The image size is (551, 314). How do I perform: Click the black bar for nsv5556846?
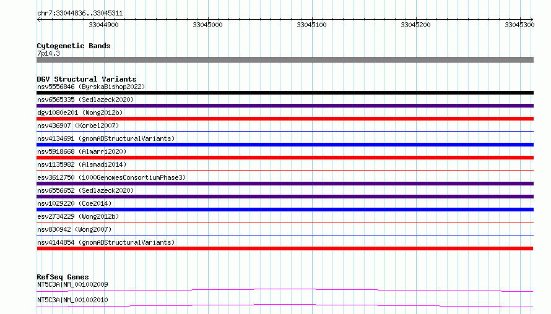tap(285, 93)
